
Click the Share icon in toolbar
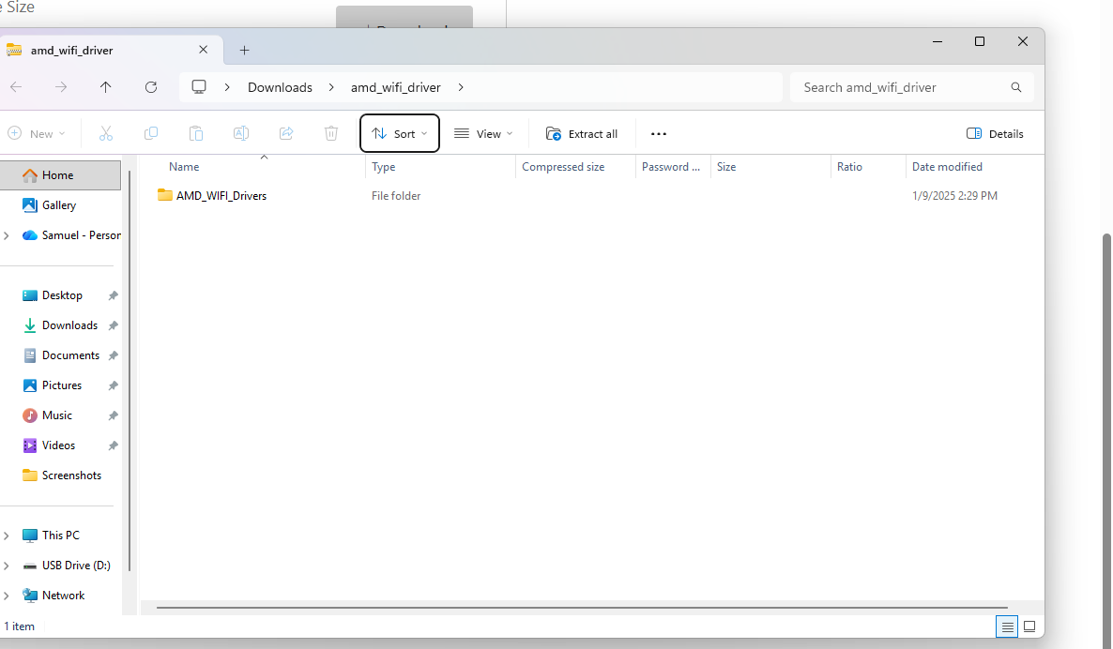point(286,133)
